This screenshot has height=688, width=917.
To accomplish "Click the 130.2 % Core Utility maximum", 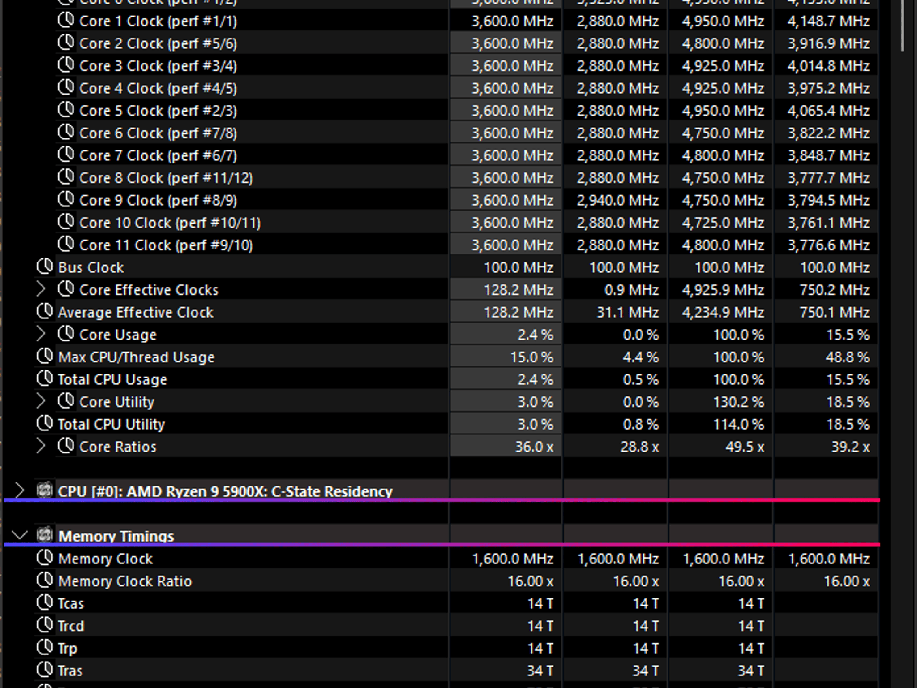I will [738, 402].
